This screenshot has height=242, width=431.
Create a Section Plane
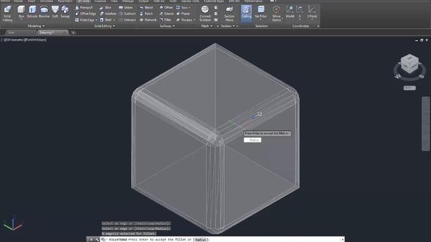[229, 13]
